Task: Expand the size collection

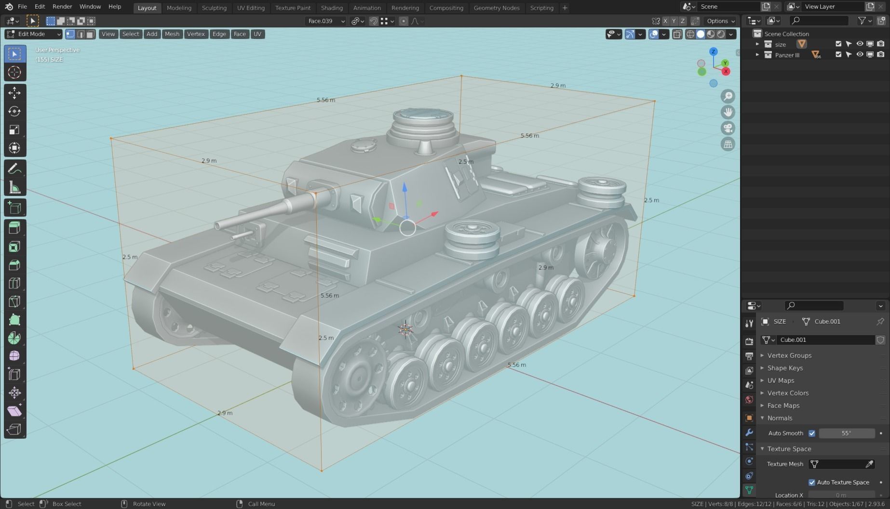Action: point(757,44)
